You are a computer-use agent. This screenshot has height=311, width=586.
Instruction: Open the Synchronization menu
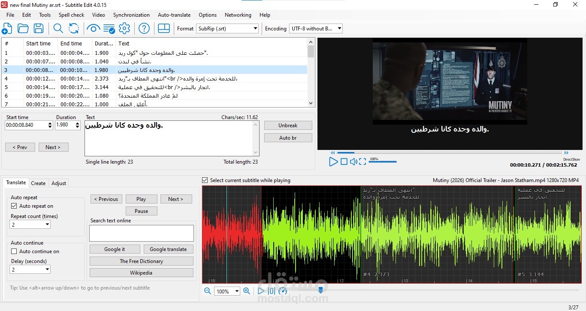pyautogui.click(x=131, y=15)
